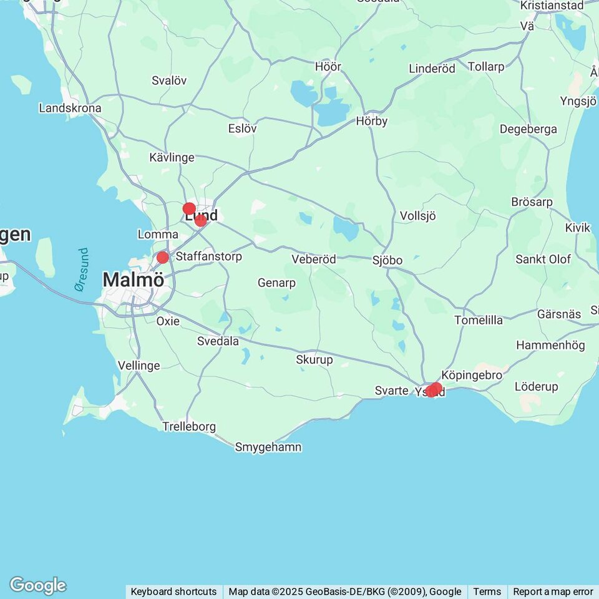
Task: Select the Øresund water label
Action: 82,270
